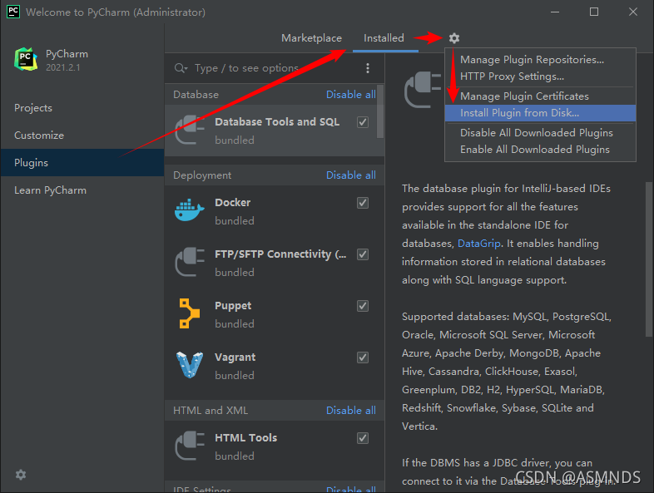Toggle the HTML Tools plugin checkbox

363,438
